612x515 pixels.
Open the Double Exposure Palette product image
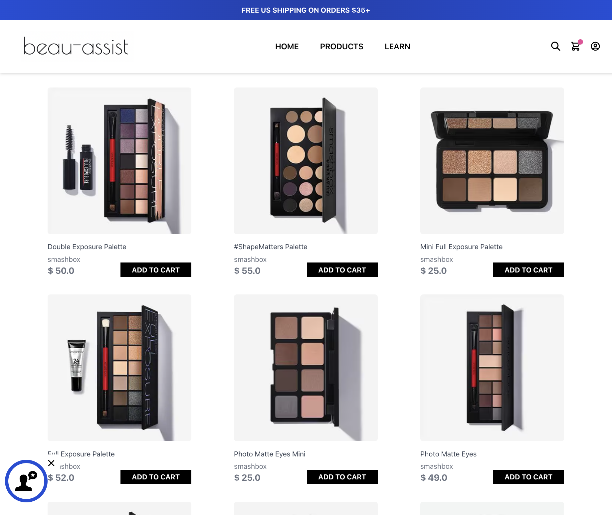pos(119,161)
